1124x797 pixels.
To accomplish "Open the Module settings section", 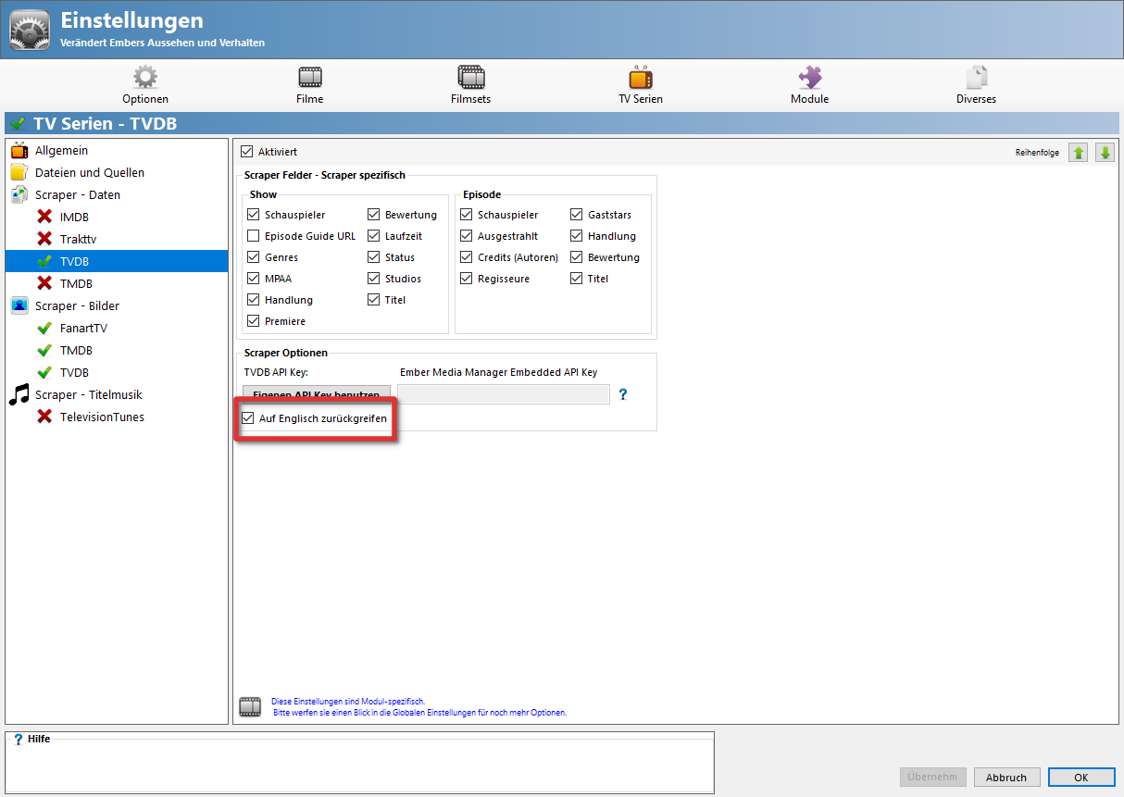I will pos(809,84).
